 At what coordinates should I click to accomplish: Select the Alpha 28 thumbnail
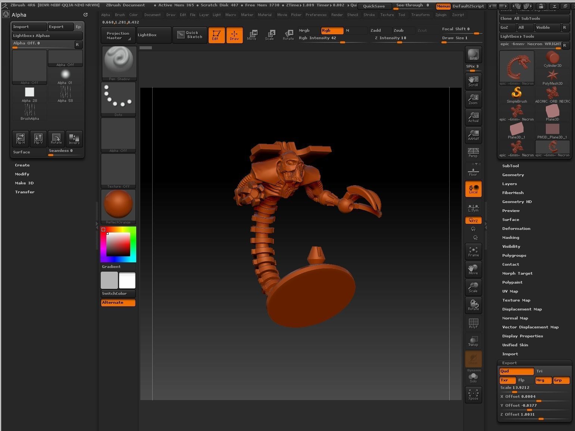pyautogui.click(x=29, y=95)
